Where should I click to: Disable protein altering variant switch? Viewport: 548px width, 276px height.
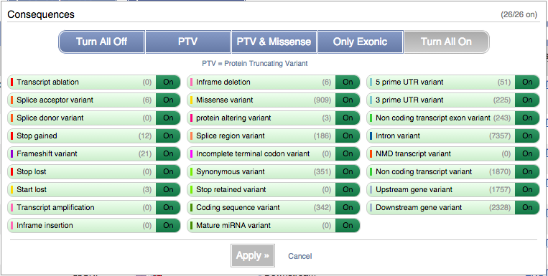(x=348, y=118)
